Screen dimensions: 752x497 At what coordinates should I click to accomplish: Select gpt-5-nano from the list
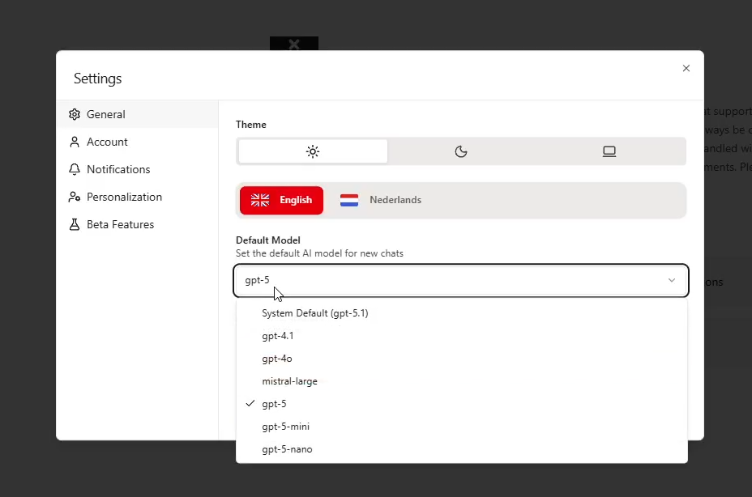pyautogui.click(x=287, y=449)
